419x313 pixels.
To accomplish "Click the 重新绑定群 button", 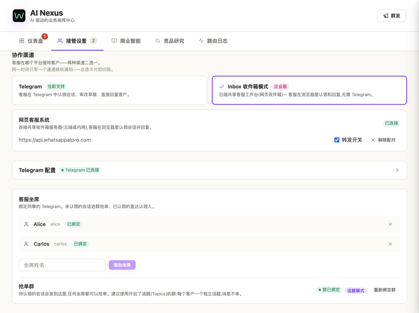I will click(x=385, y=290).
